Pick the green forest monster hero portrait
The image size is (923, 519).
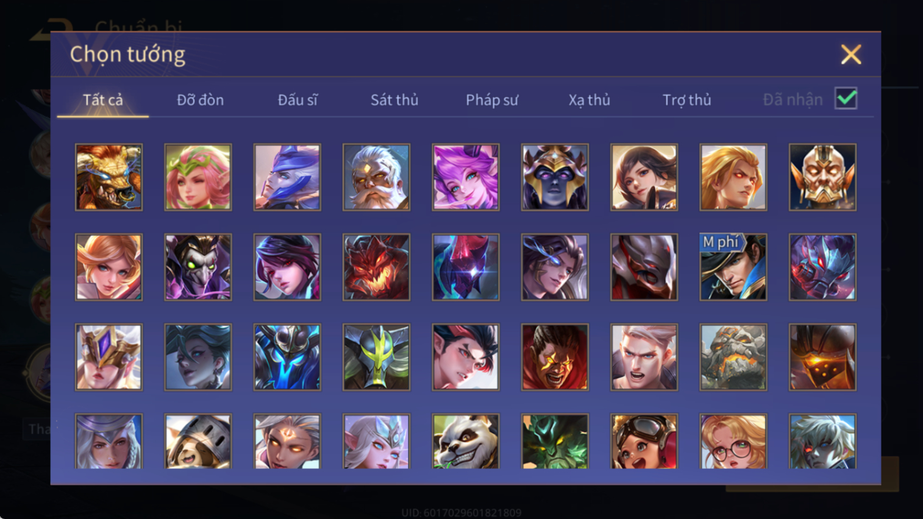pyautogui.click(x=555, y=441)
